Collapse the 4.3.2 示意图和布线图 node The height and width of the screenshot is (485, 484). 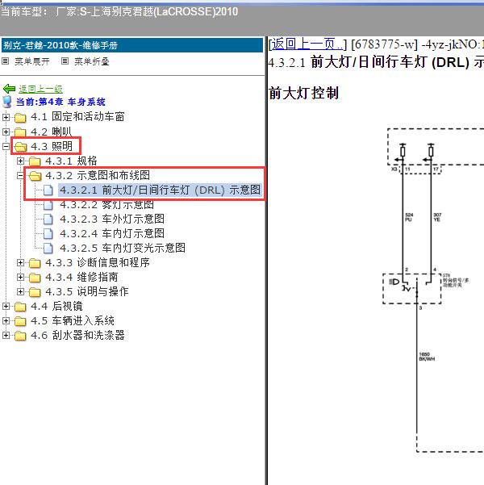pos(20,175)
